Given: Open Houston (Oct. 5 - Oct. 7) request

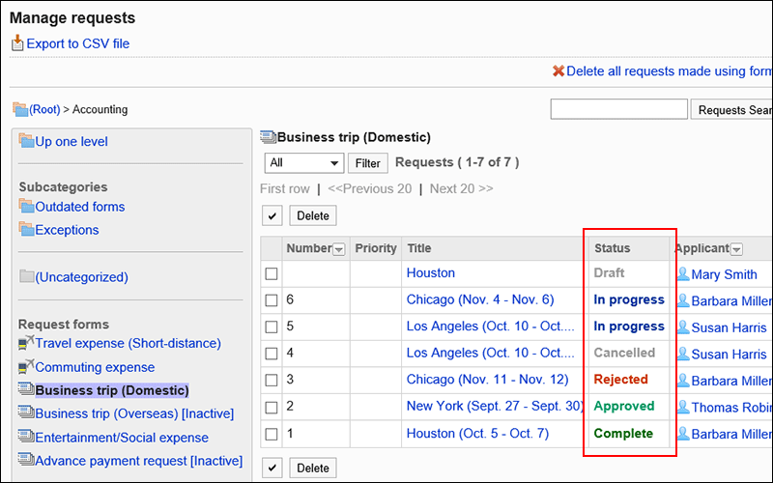Looking at the screenshot, I should (477, 433).
